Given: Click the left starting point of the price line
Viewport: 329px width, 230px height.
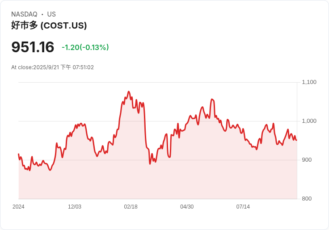Looking at the screenshot, I should pos(19,154).
